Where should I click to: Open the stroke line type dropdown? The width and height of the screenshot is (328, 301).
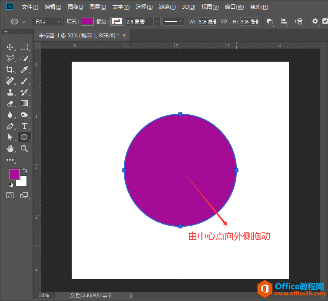tap(173, 21)
